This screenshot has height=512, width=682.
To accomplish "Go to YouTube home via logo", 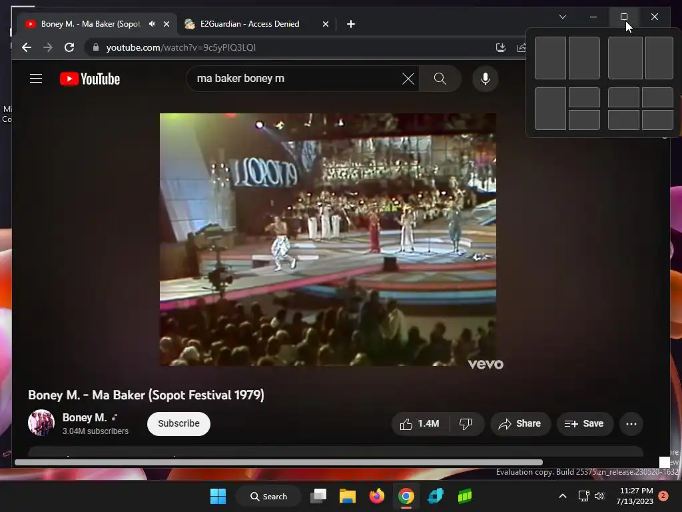I will click(90, 79).
